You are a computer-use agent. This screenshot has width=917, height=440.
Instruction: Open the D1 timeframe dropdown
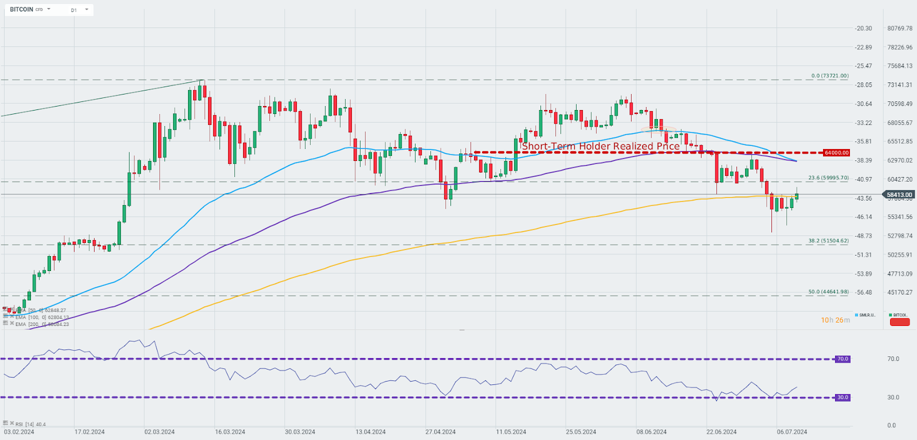[87, 10]
